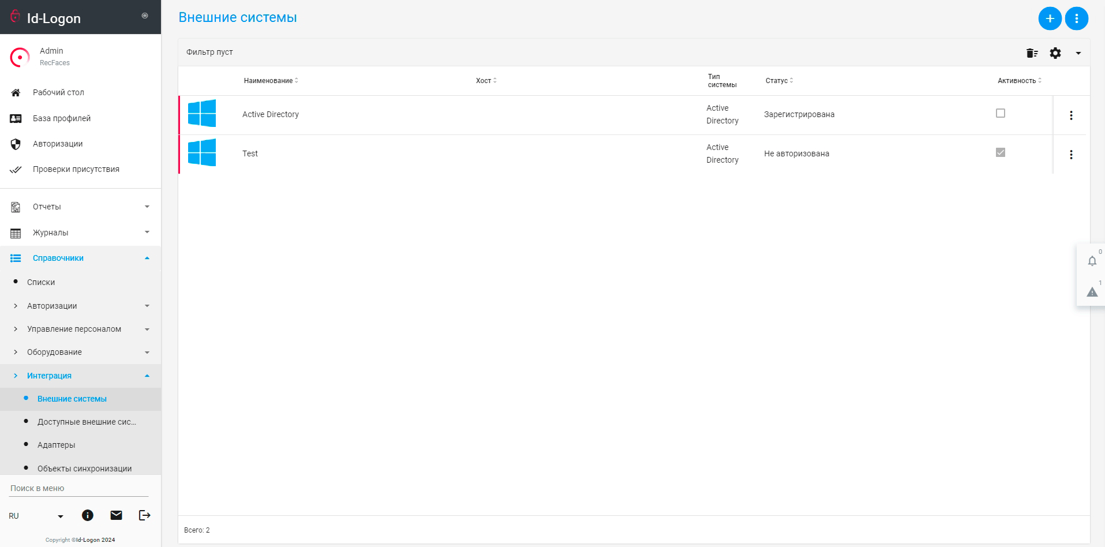This screenshot has height=547, width=1105.
Task: Click the mail envelope icon
Action: click(x=116, y=515)
